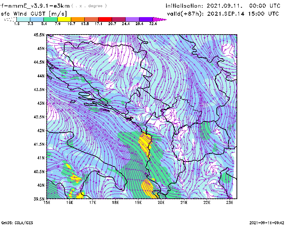Click the coral 13.8–17.1 legend swatch
292x225 pixels.
pyautogui.click(x=92, y=19)
